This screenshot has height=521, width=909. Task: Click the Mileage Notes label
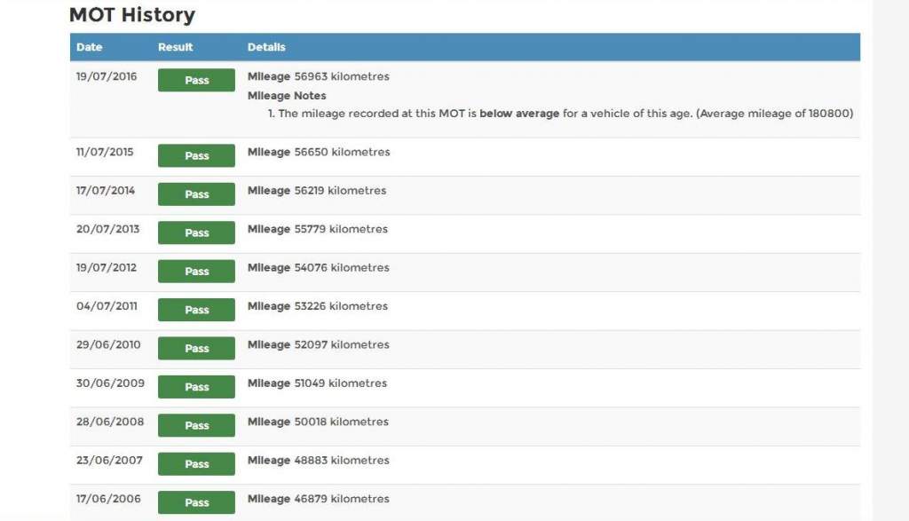point(287,96)
